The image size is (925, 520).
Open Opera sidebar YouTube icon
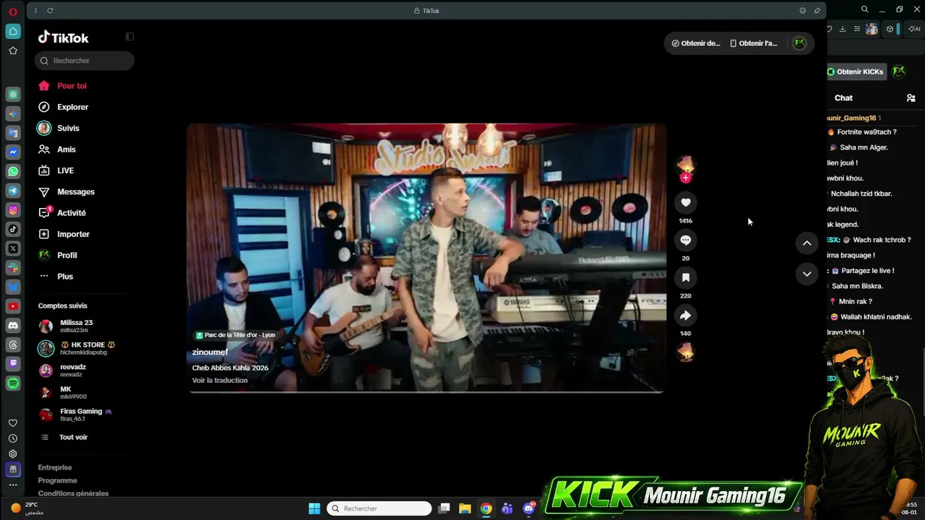pyautogui.click(x=13, y=307)
